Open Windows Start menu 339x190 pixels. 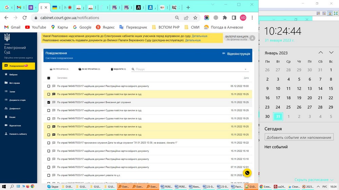[x=4, y=187]
